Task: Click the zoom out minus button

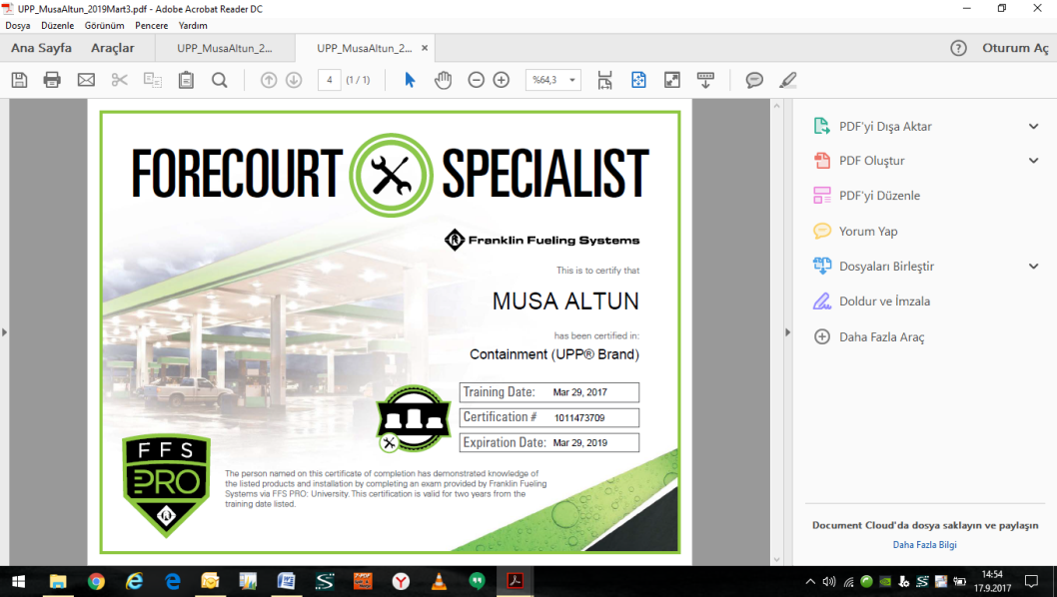Action: tap(477, 80)
